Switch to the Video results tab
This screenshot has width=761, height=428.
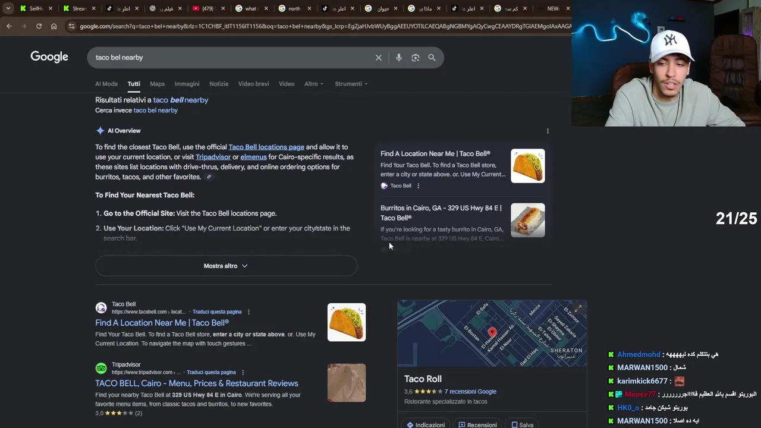[287, 84]
